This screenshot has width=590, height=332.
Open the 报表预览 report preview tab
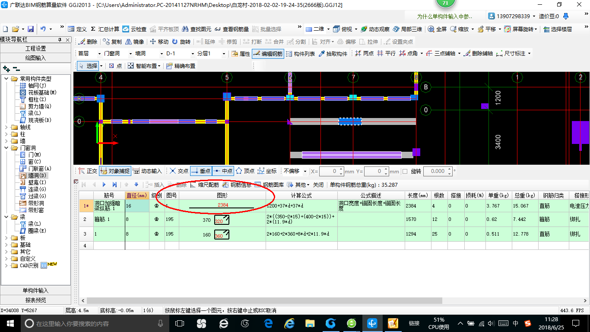pos(35,300)
